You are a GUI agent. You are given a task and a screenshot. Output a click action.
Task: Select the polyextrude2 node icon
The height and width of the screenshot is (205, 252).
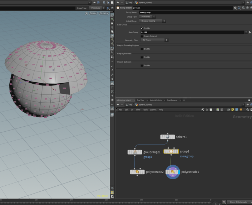pos(137,172)
